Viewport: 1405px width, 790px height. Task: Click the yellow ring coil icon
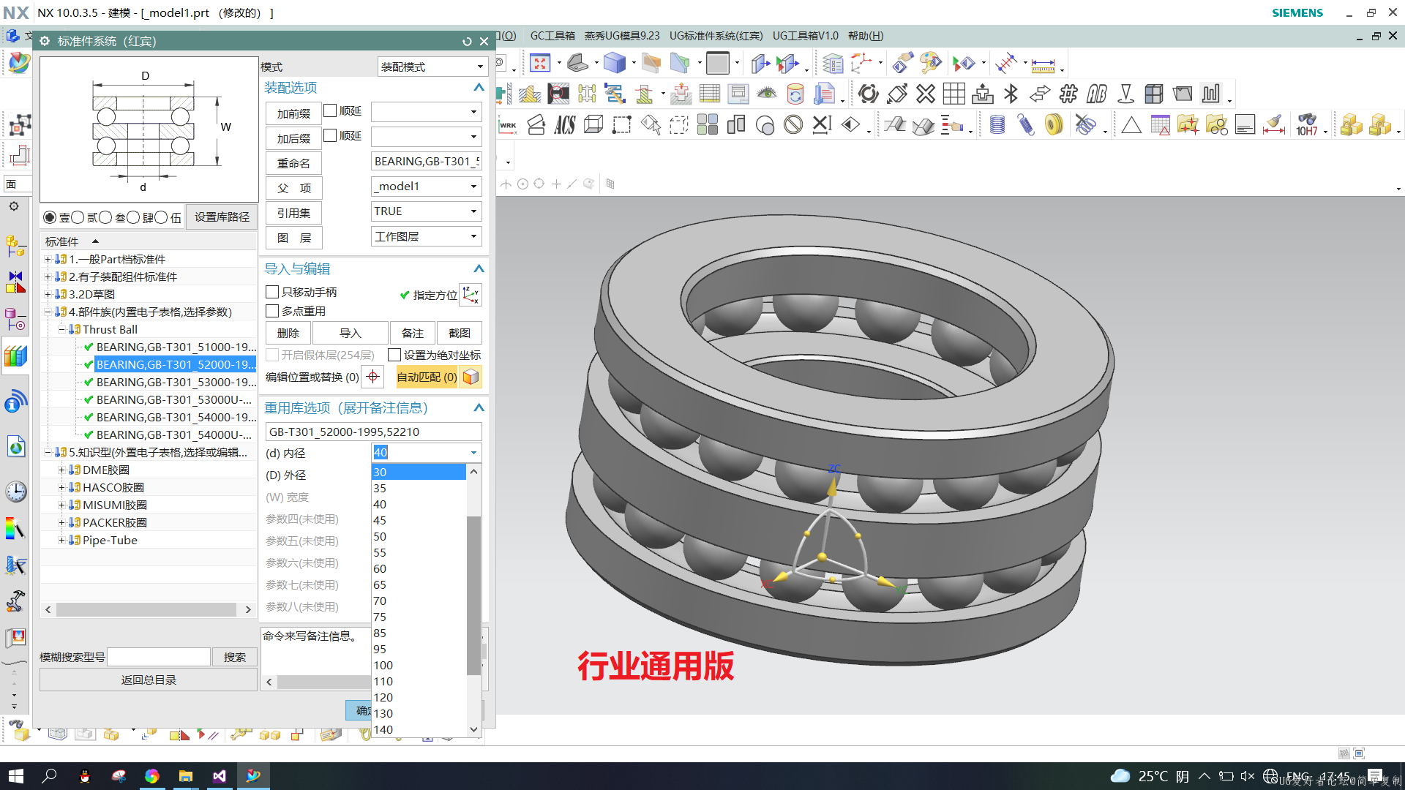tap(1054, 125)
